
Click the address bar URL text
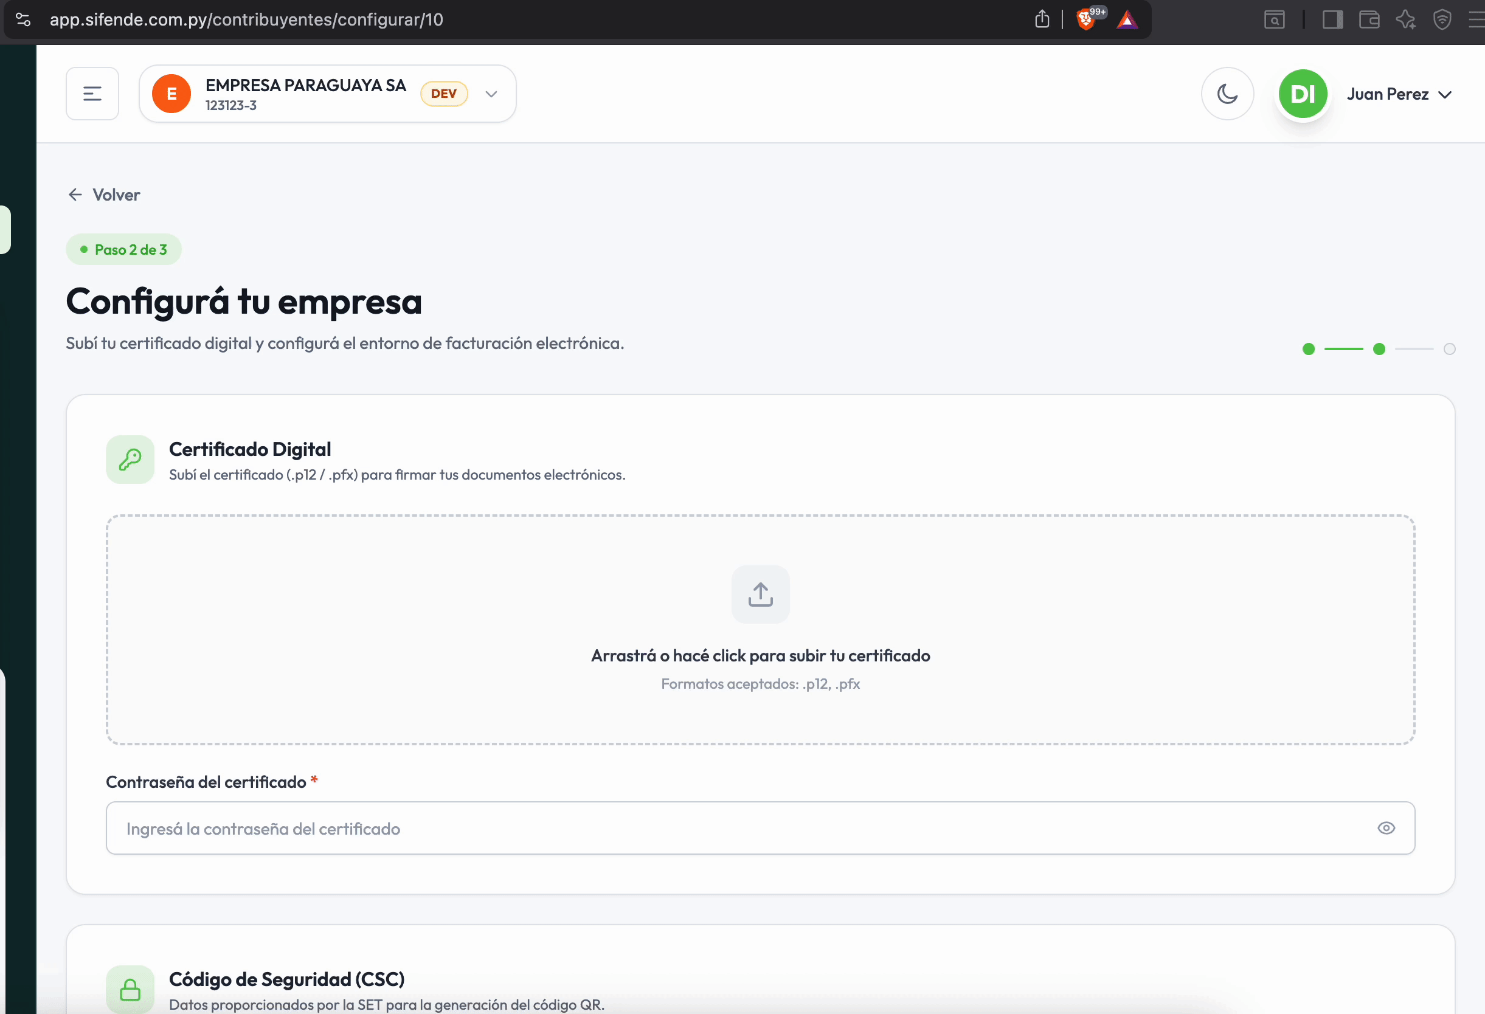coord(247,20)
